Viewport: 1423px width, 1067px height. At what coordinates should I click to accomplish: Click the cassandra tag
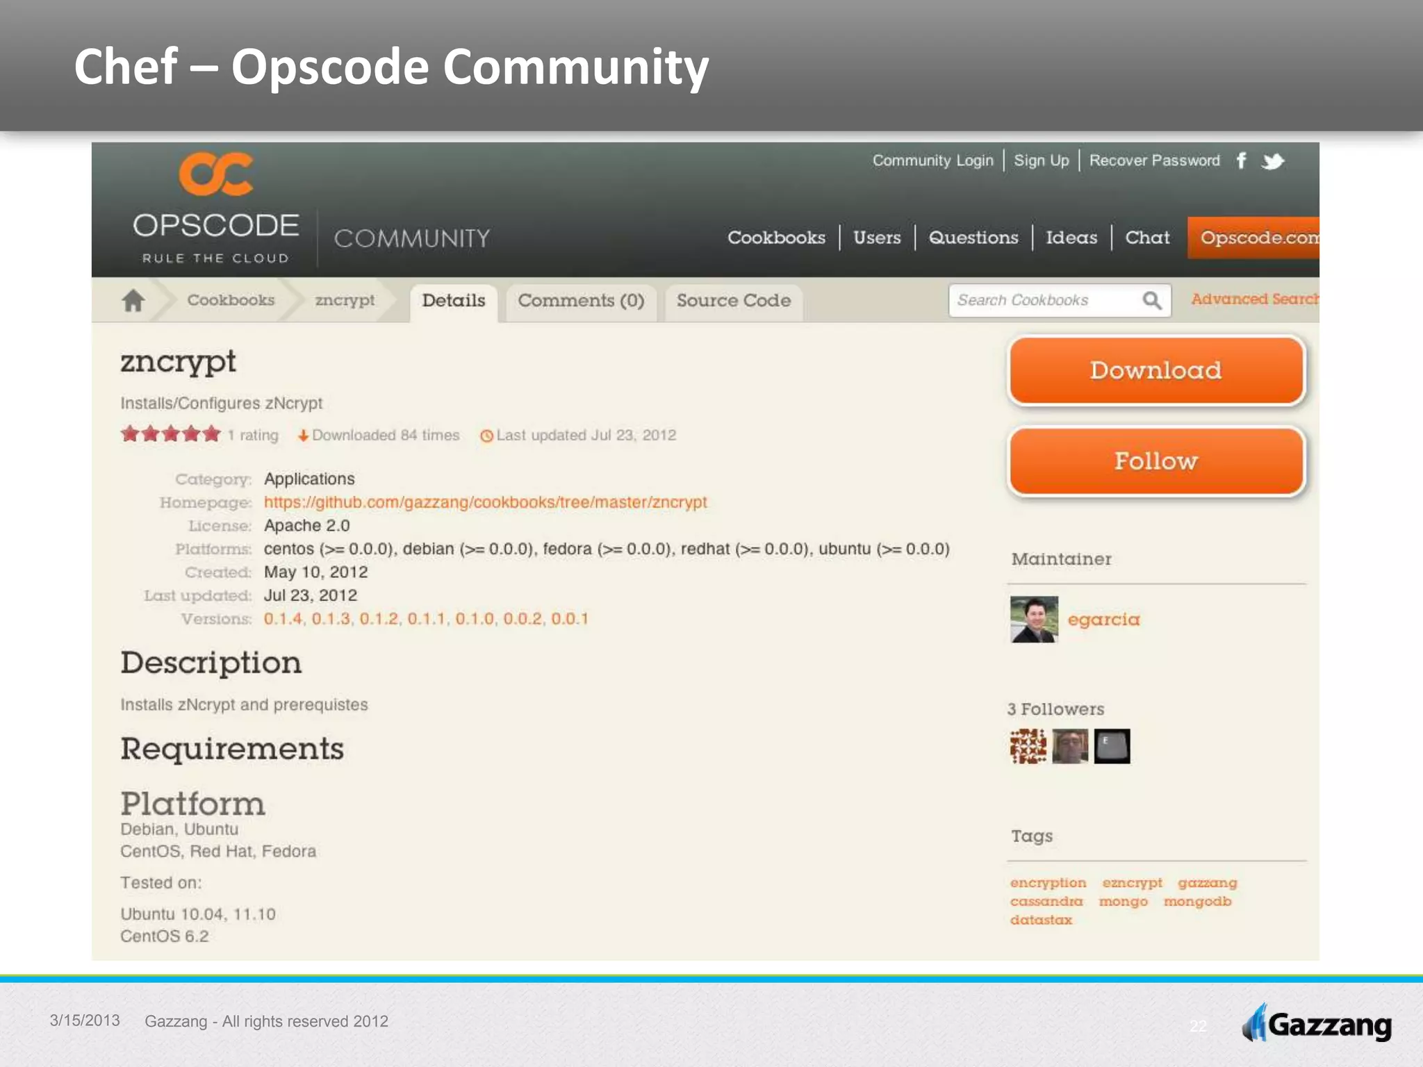(1046, 901)
